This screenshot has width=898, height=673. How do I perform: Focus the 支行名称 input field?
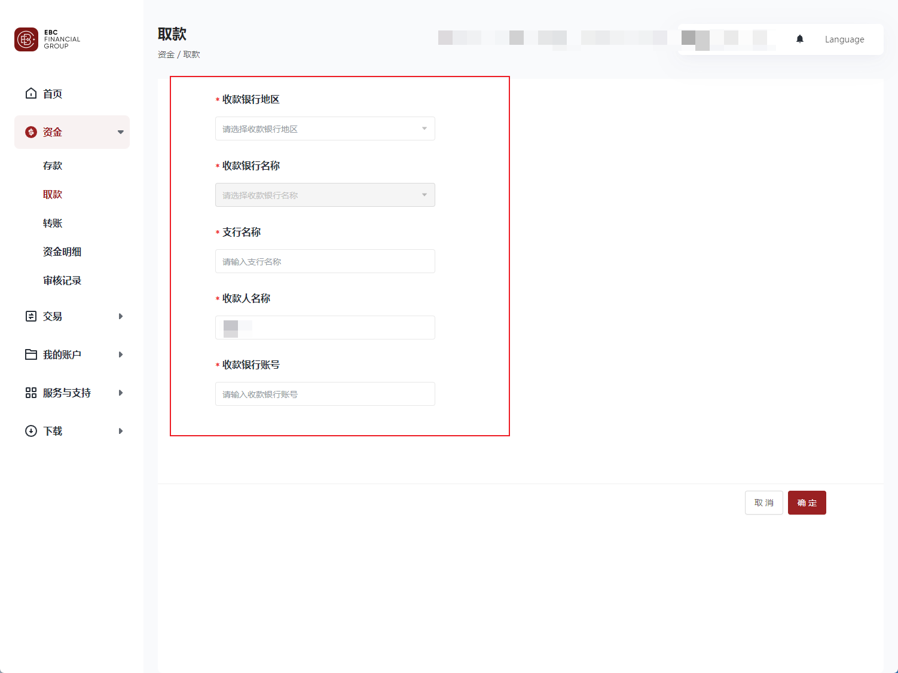coord(325,261)
